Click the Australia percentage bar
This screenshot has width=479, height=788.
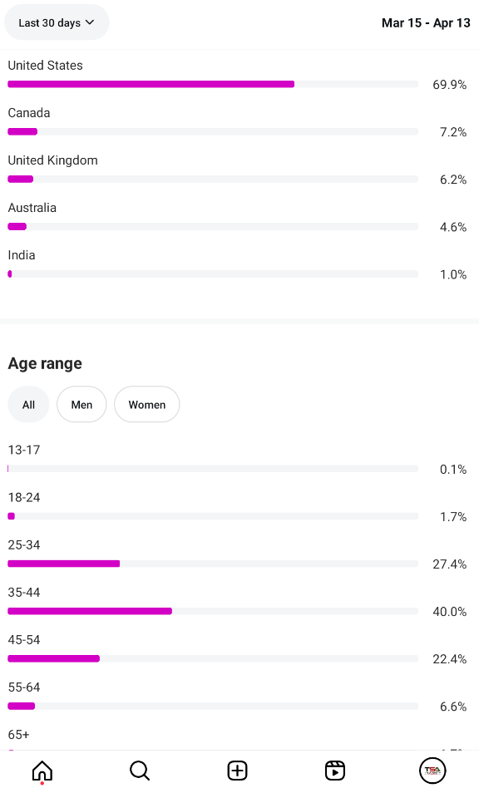(213, 227)
